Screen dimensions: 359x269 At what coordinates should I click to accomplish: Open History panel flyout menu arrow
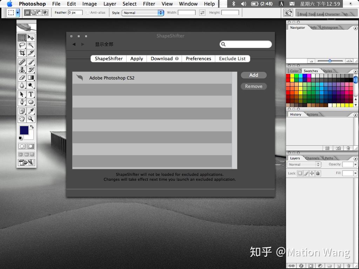355,115
